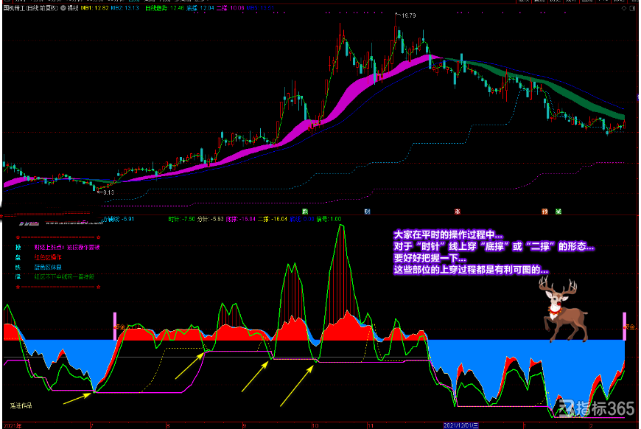Click the panel toggle icon beside the diamond
This screenshot has height=429, width=641.
(632, 8)
